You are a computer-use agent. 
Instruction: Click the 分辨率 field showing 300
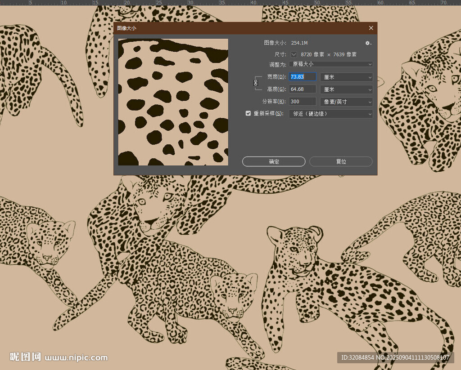coord(302,102)
